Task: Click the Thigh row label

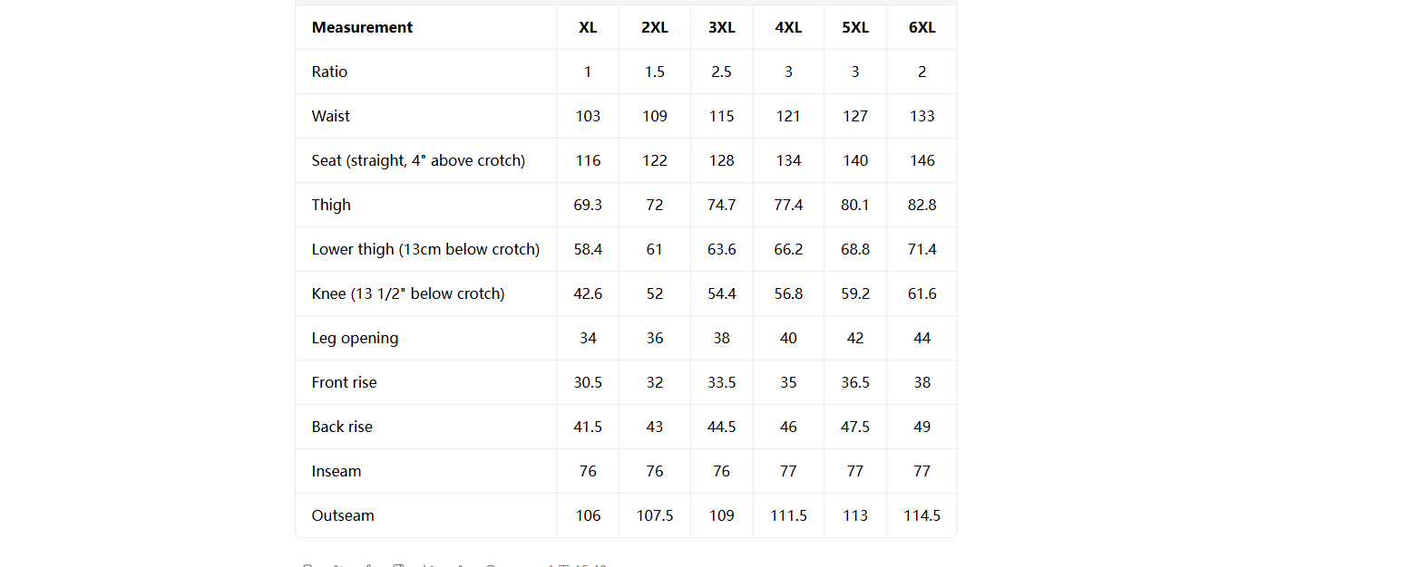Action: (x=331, y=205)
